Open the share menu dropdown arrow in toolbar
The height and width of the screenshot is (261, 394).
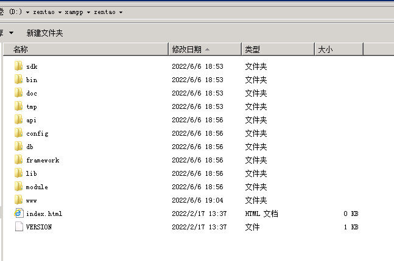point(11,33)
